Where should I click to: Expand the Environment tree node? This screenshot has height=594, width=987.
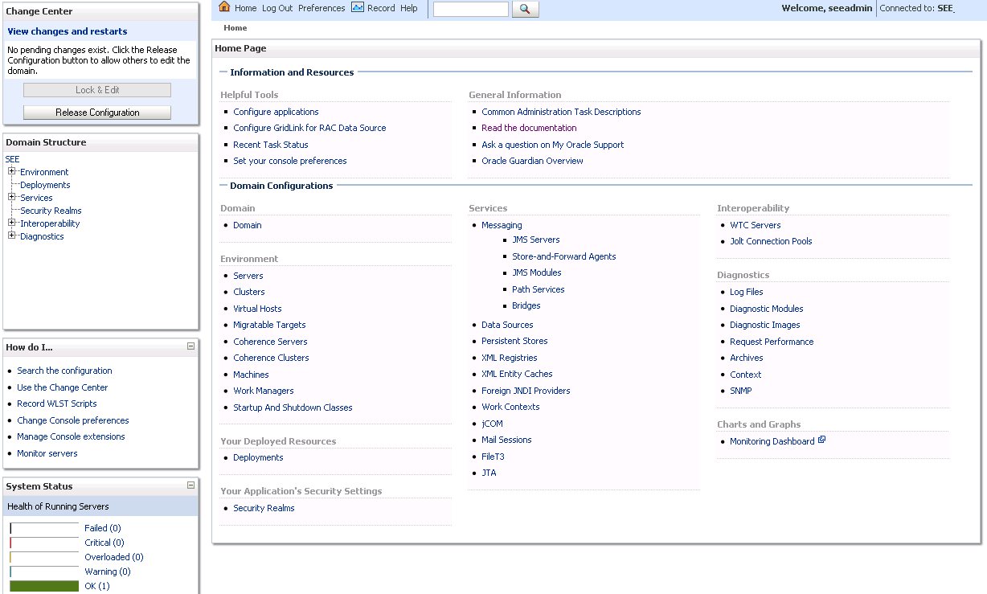click(x=12, y=171)
